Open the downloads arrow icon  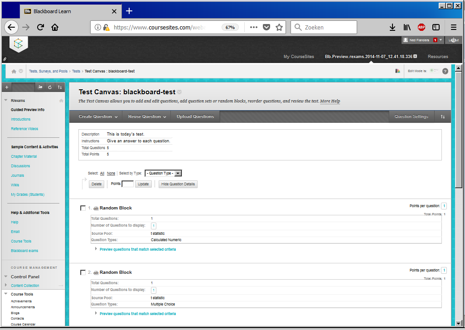pyautogui.click(x=392, y=27)
